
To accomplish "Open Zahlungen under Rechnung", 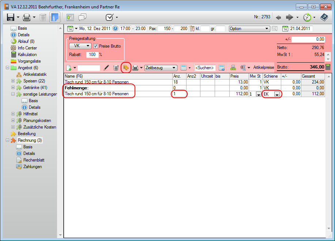I will 33,167.
